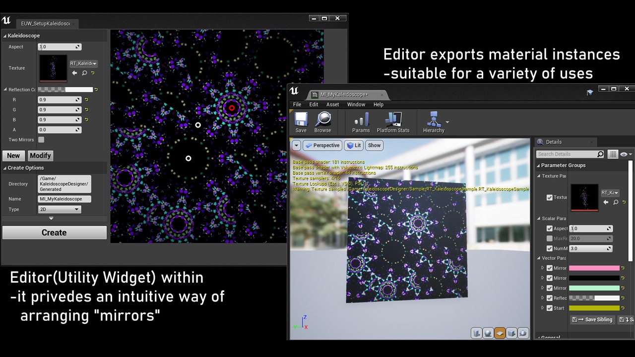Open the Window menu
This screenshot has height=357, width=635.
click(x=356, y=105)
